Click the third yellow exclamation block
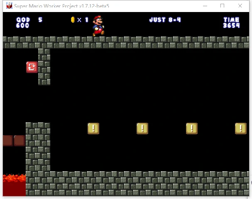252x199 pixels. point(192,129)
